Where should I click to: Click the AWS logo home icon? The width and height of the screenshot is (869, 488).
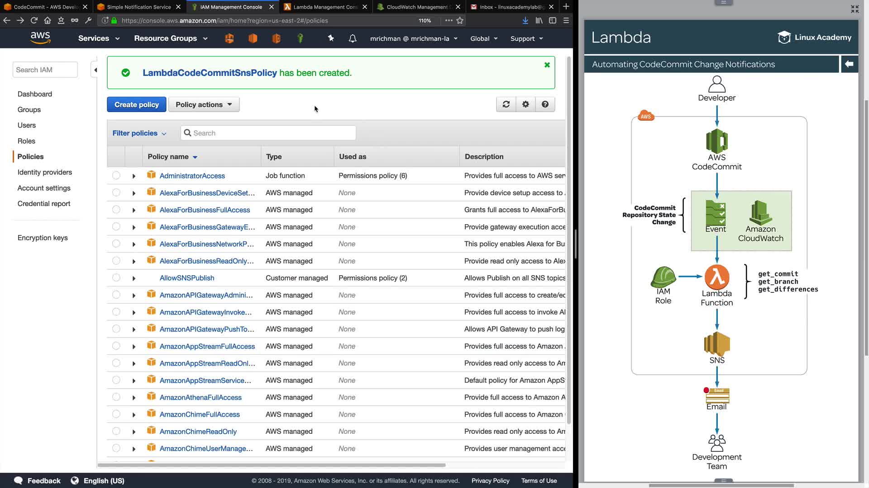[x=40, y=38]
